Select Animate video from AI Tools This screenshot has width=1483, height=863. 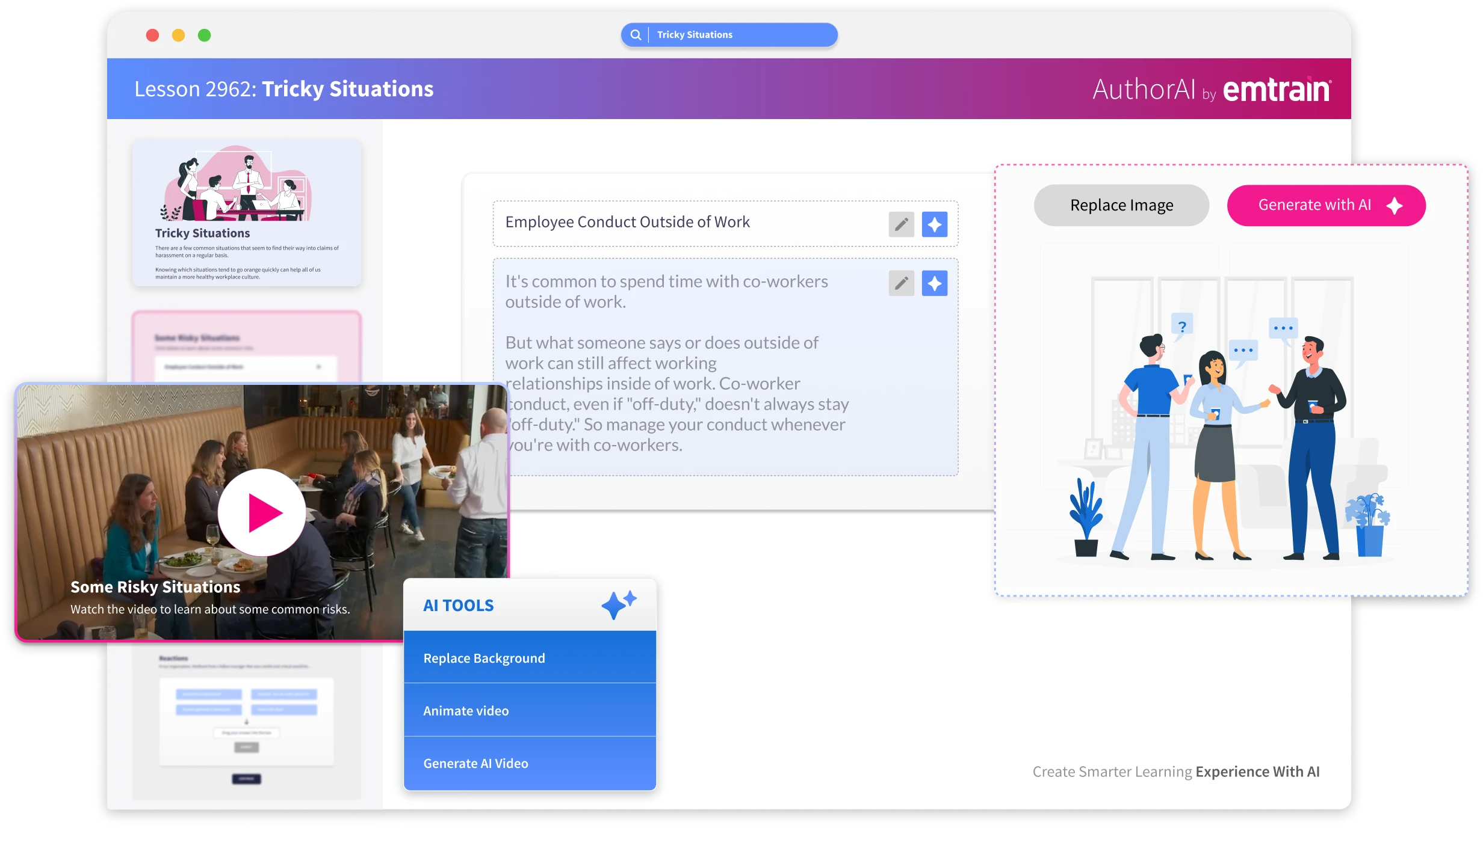[466, 710]
